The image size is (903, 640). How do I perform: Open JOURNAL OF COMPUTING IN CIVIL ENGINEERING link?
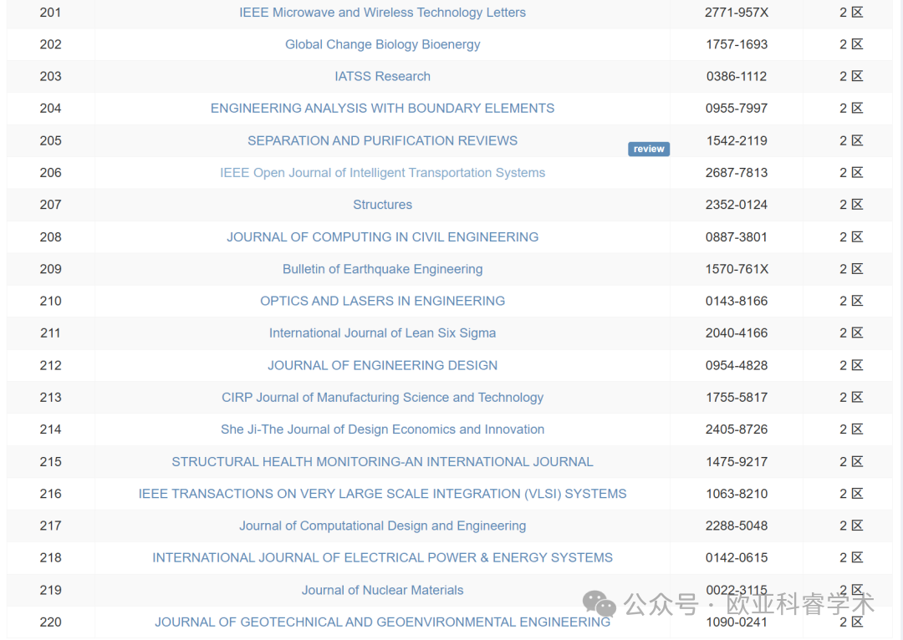[382, 236]
